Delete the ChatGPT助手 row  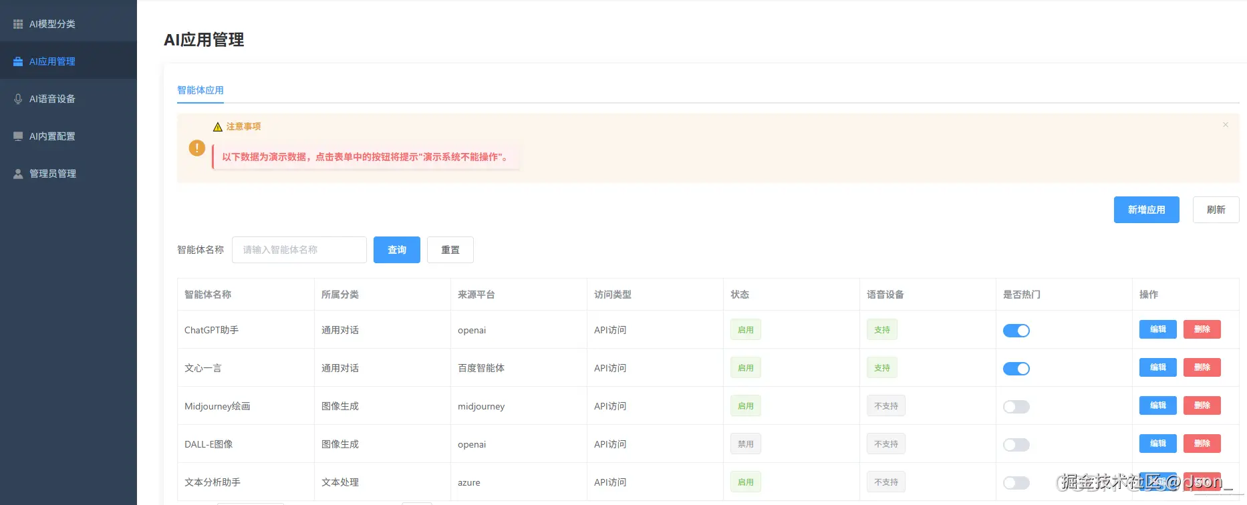coord(1202,329)
